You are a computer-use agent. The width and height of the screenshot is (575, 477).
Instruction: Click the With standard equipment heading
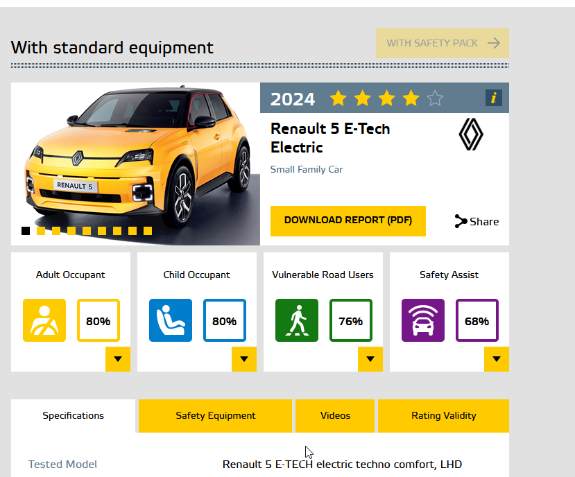point(112,48)
